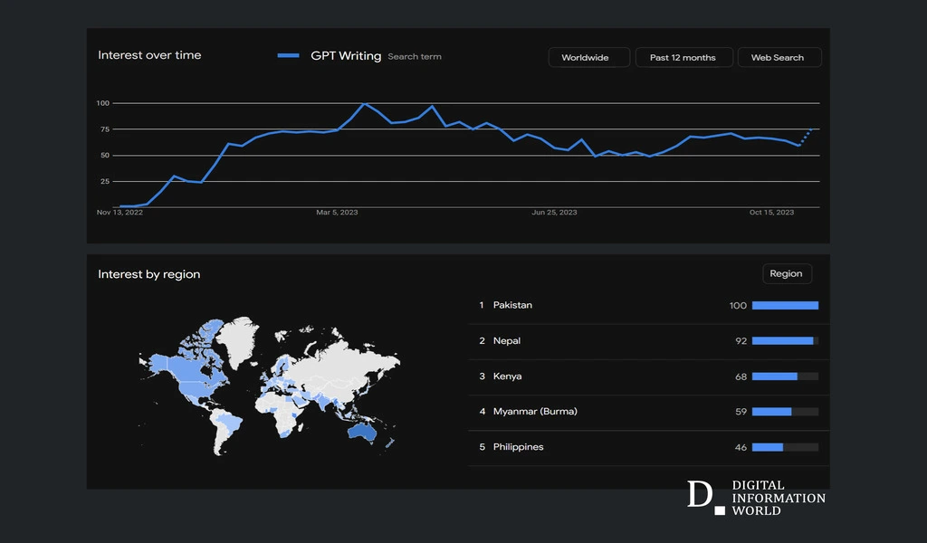This screenshot has width=927, height=543.
Task: Click Kenya in the region list
Action: point(507,376)
